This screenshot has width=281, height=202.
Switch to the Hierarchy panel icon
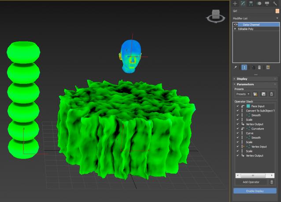click(x=251, y=4)
